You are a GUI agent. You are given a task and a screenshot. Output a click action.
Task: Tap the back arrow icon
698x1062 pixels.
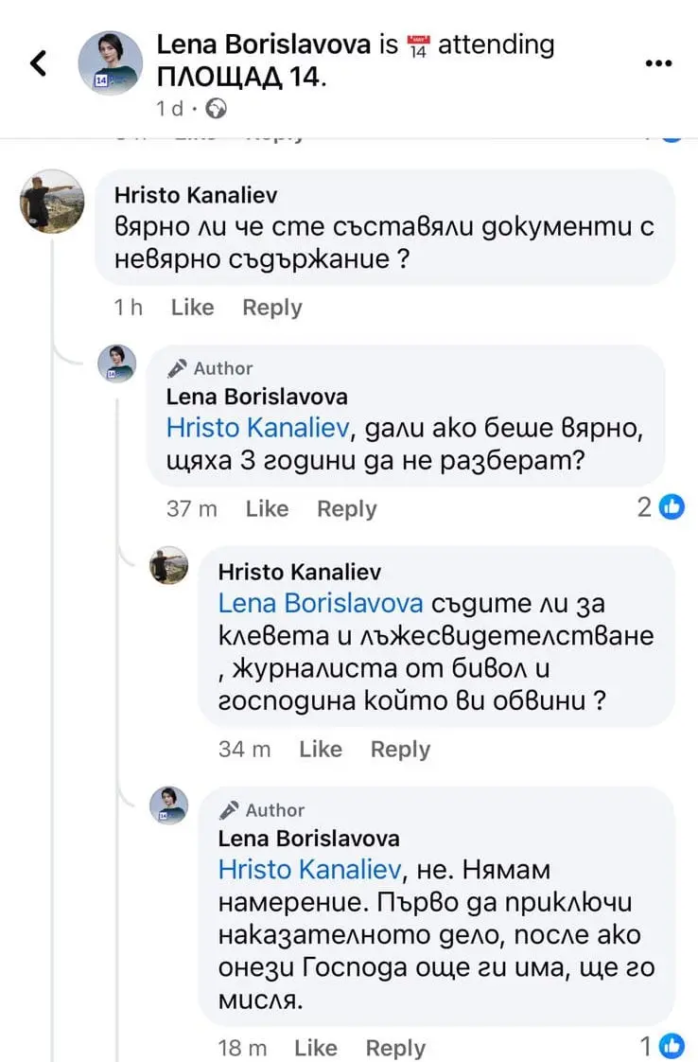point(38,63)
